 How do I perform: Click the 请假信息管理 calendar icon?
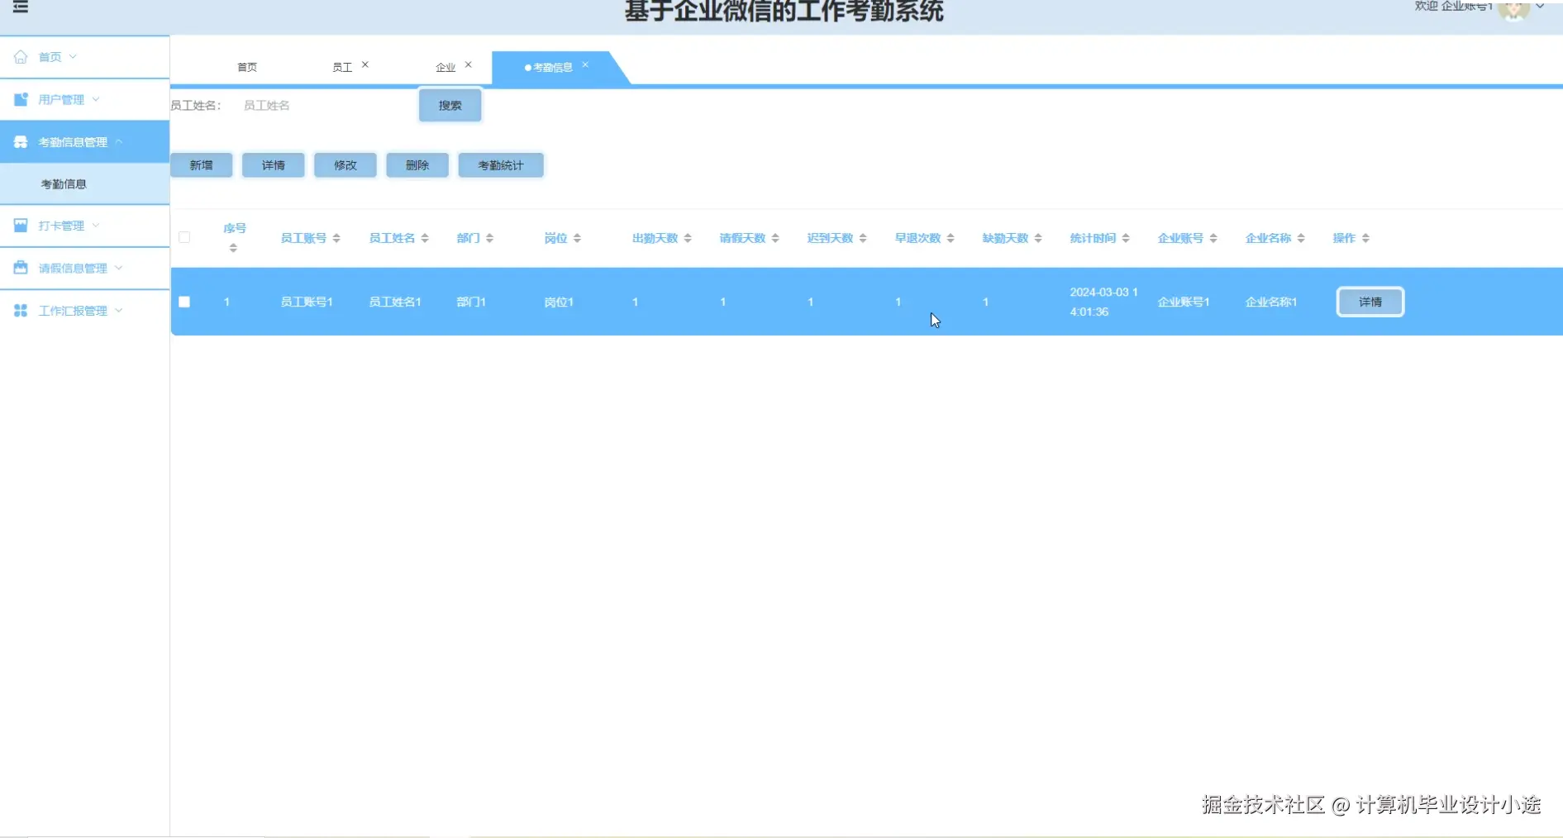coord(20,268)
